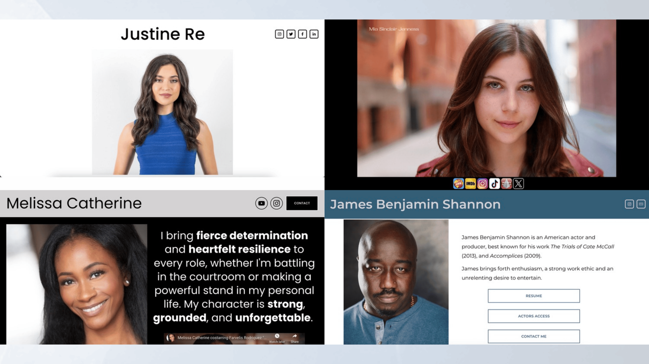Open Justine Re's Facebook icon
Image resolution: width=649 pixels, height=364 pixels.
pyautogui.click(x=302, y=34)
